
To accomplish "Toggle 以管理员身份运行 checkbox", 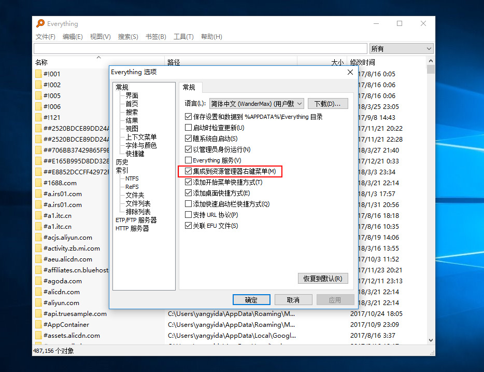I will 188,149.
